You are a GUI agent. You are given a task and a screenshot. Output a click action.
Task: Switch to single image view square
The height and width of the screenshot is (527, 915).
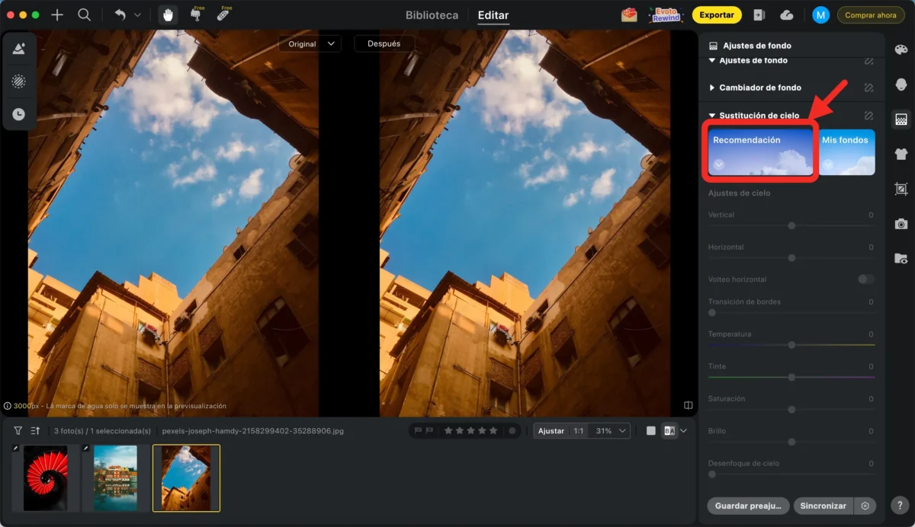click(650, 431)
